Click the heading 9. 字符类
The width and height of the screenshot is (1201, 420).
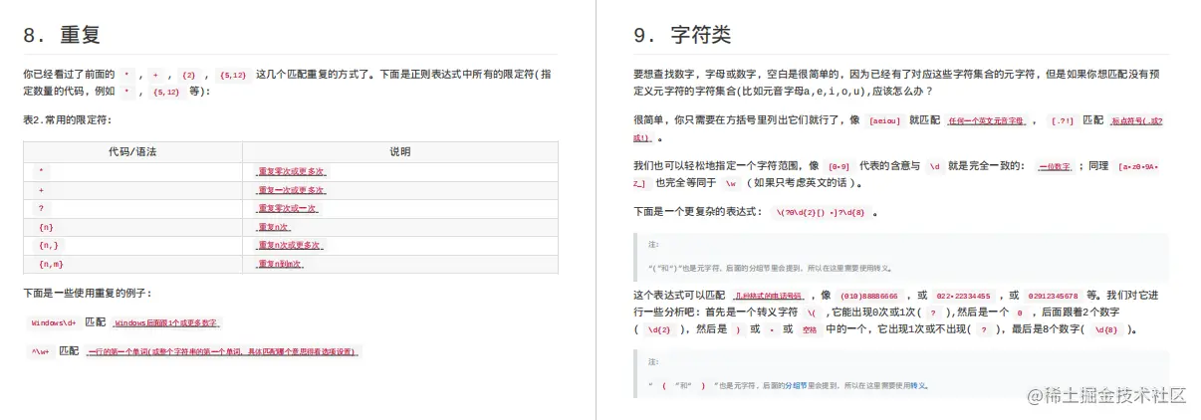pyautogui.click(x=682, y=35)
